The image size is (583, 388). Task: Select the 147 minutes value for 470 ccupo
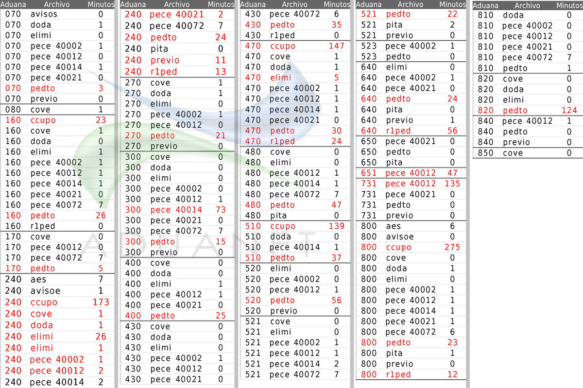click(336, 46)
